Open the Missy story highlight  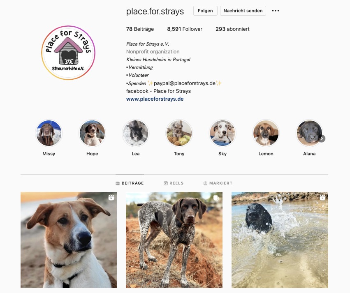(49, 133)
